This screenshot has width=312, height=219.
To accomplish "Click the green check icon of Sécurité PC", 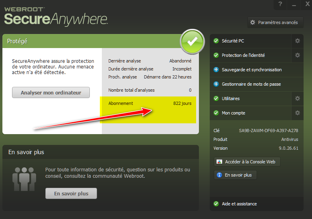I will [x=216, y=41].
